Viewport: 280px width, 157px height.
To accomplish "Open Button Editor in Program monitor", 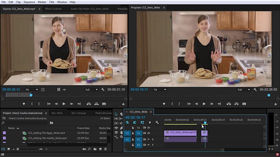I will pos(275,104).
